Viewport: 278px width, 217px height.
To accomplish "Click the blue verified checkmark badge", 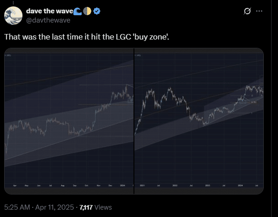I will point(97,11).
